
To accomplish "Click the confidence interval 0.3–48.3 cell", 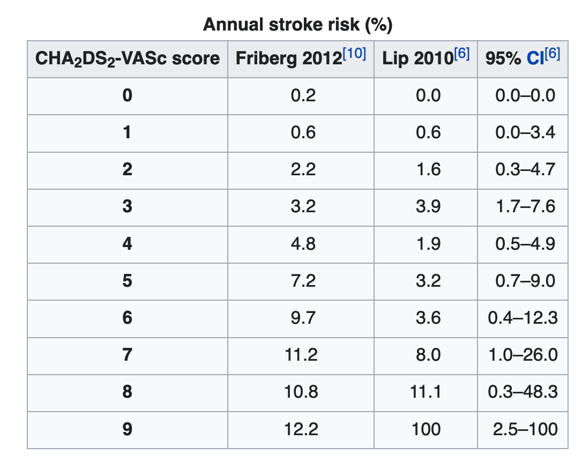I will (x=523, y=393).
